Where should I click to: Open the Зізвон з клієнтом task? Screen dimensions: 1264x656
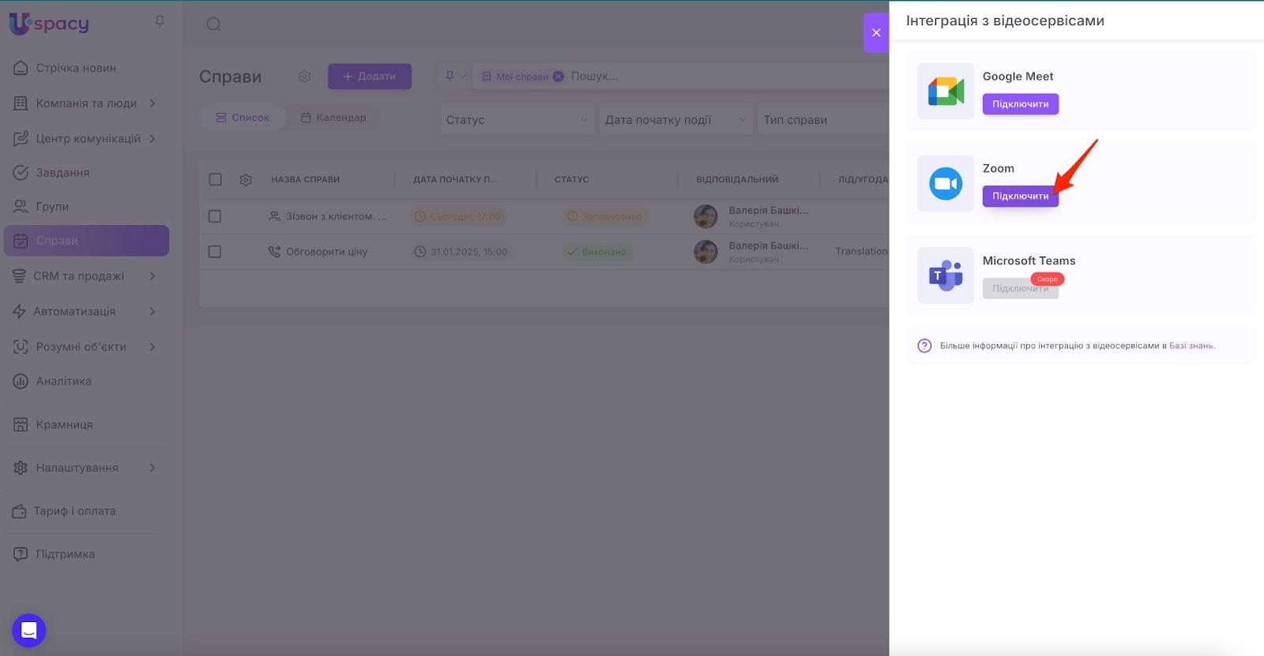pyautogui.click(x=337, y=216)
